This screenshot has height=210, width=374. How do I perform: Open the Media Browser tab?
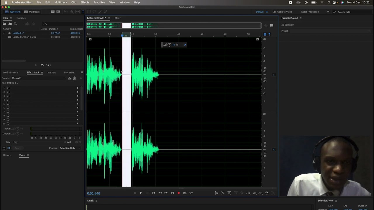(11, 72)
